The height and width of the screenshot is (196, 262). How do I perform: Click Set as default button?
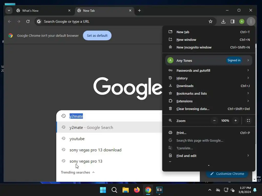97,35
